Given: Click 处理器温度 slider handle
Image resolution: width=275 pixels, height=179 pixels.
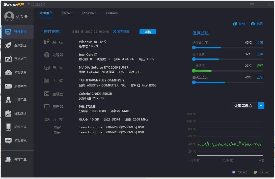Looking at the screenshot, I should click(194, 47).
